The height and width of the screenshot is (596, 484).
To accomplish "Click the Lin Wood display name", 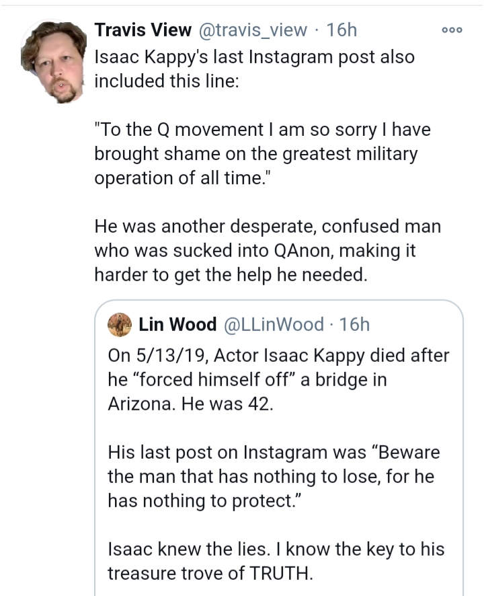I will point(177,325).
